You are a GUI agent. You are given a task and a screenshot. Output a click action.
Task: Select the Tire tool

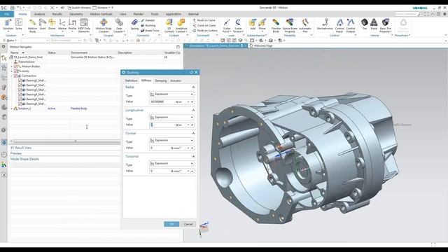click(x=365, y=24)
